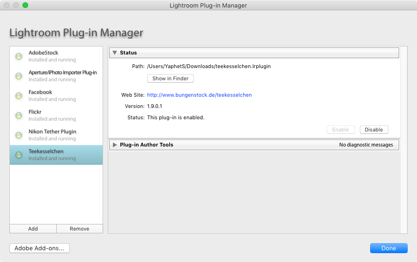Click the Facebook plug-in status indicator
This screenshot has width=417, height=262.
(19, 96)
